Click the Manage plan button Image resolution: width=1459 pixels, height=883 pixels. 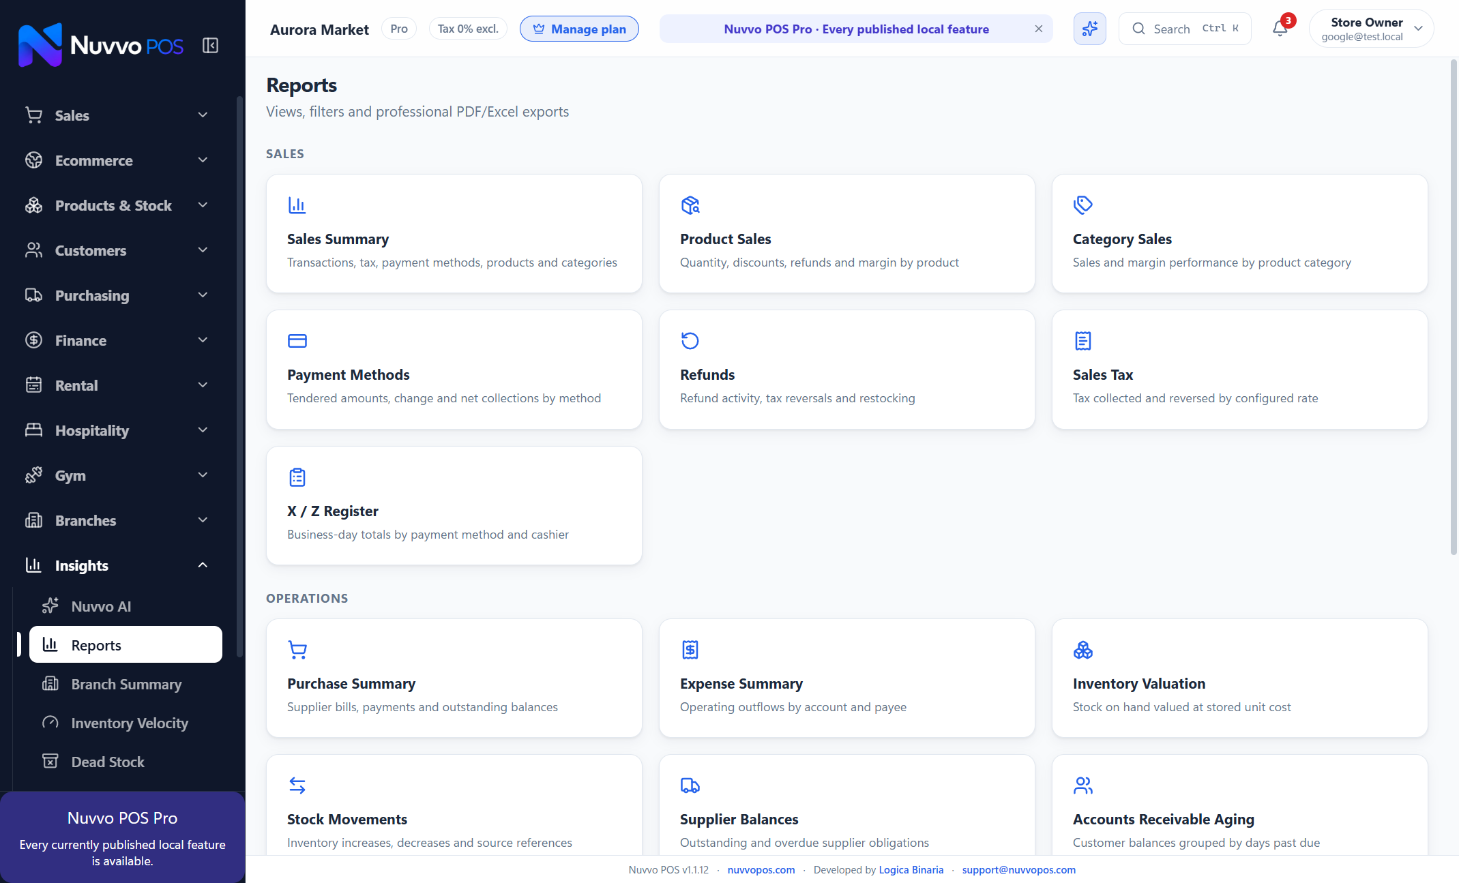point(579,29)
